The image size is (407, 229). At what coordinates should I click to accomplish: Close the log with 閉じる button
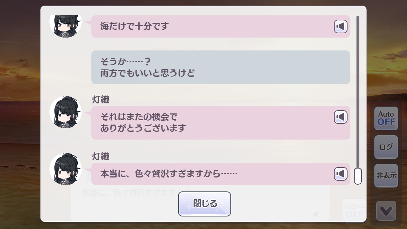pyautogui.click(x=204, y=204)
